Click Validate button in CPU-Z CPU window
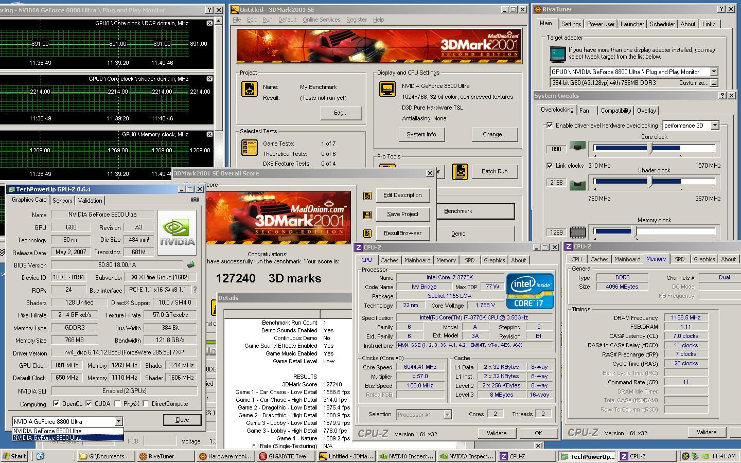741x463 pixels. [x=497, y=433]
